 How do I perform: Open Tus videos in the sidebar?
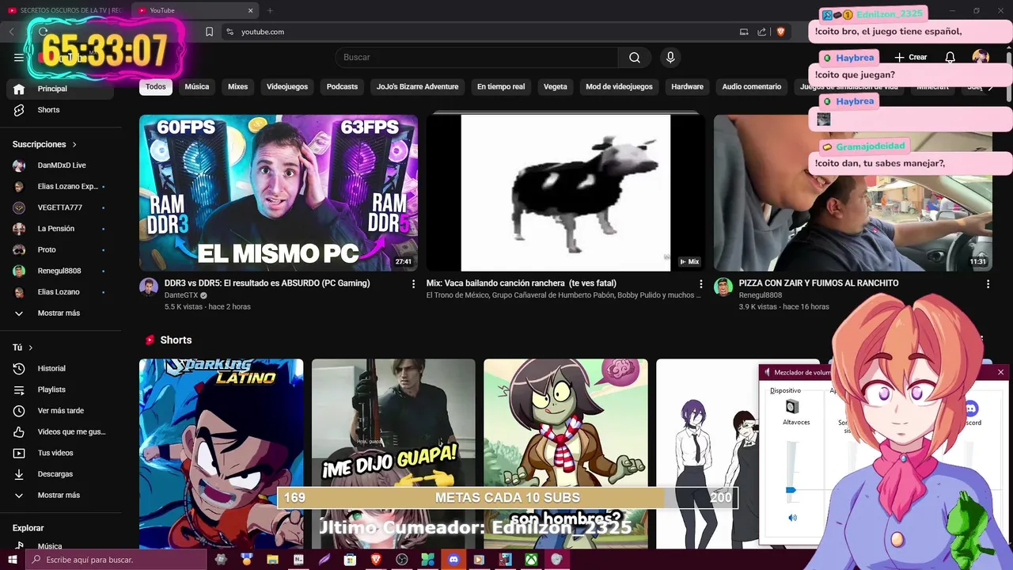[60, 453]
